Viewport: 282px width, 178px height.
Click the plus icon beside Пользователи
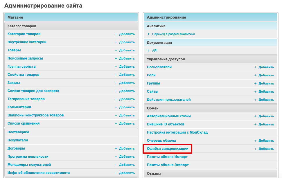pyautogui.click(x=255, y=67)
